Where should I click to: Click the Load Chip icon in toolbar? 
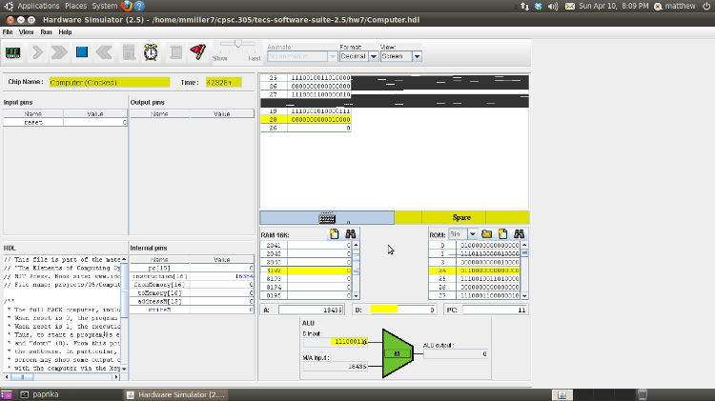click(14, 52)
